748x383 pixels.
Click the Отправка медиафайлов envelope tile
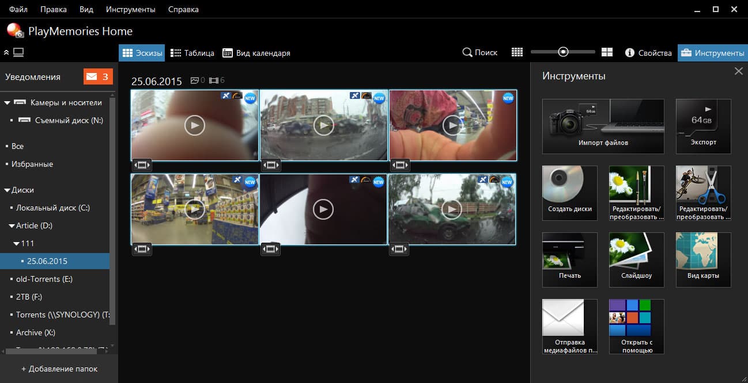[x=570, y=327]
